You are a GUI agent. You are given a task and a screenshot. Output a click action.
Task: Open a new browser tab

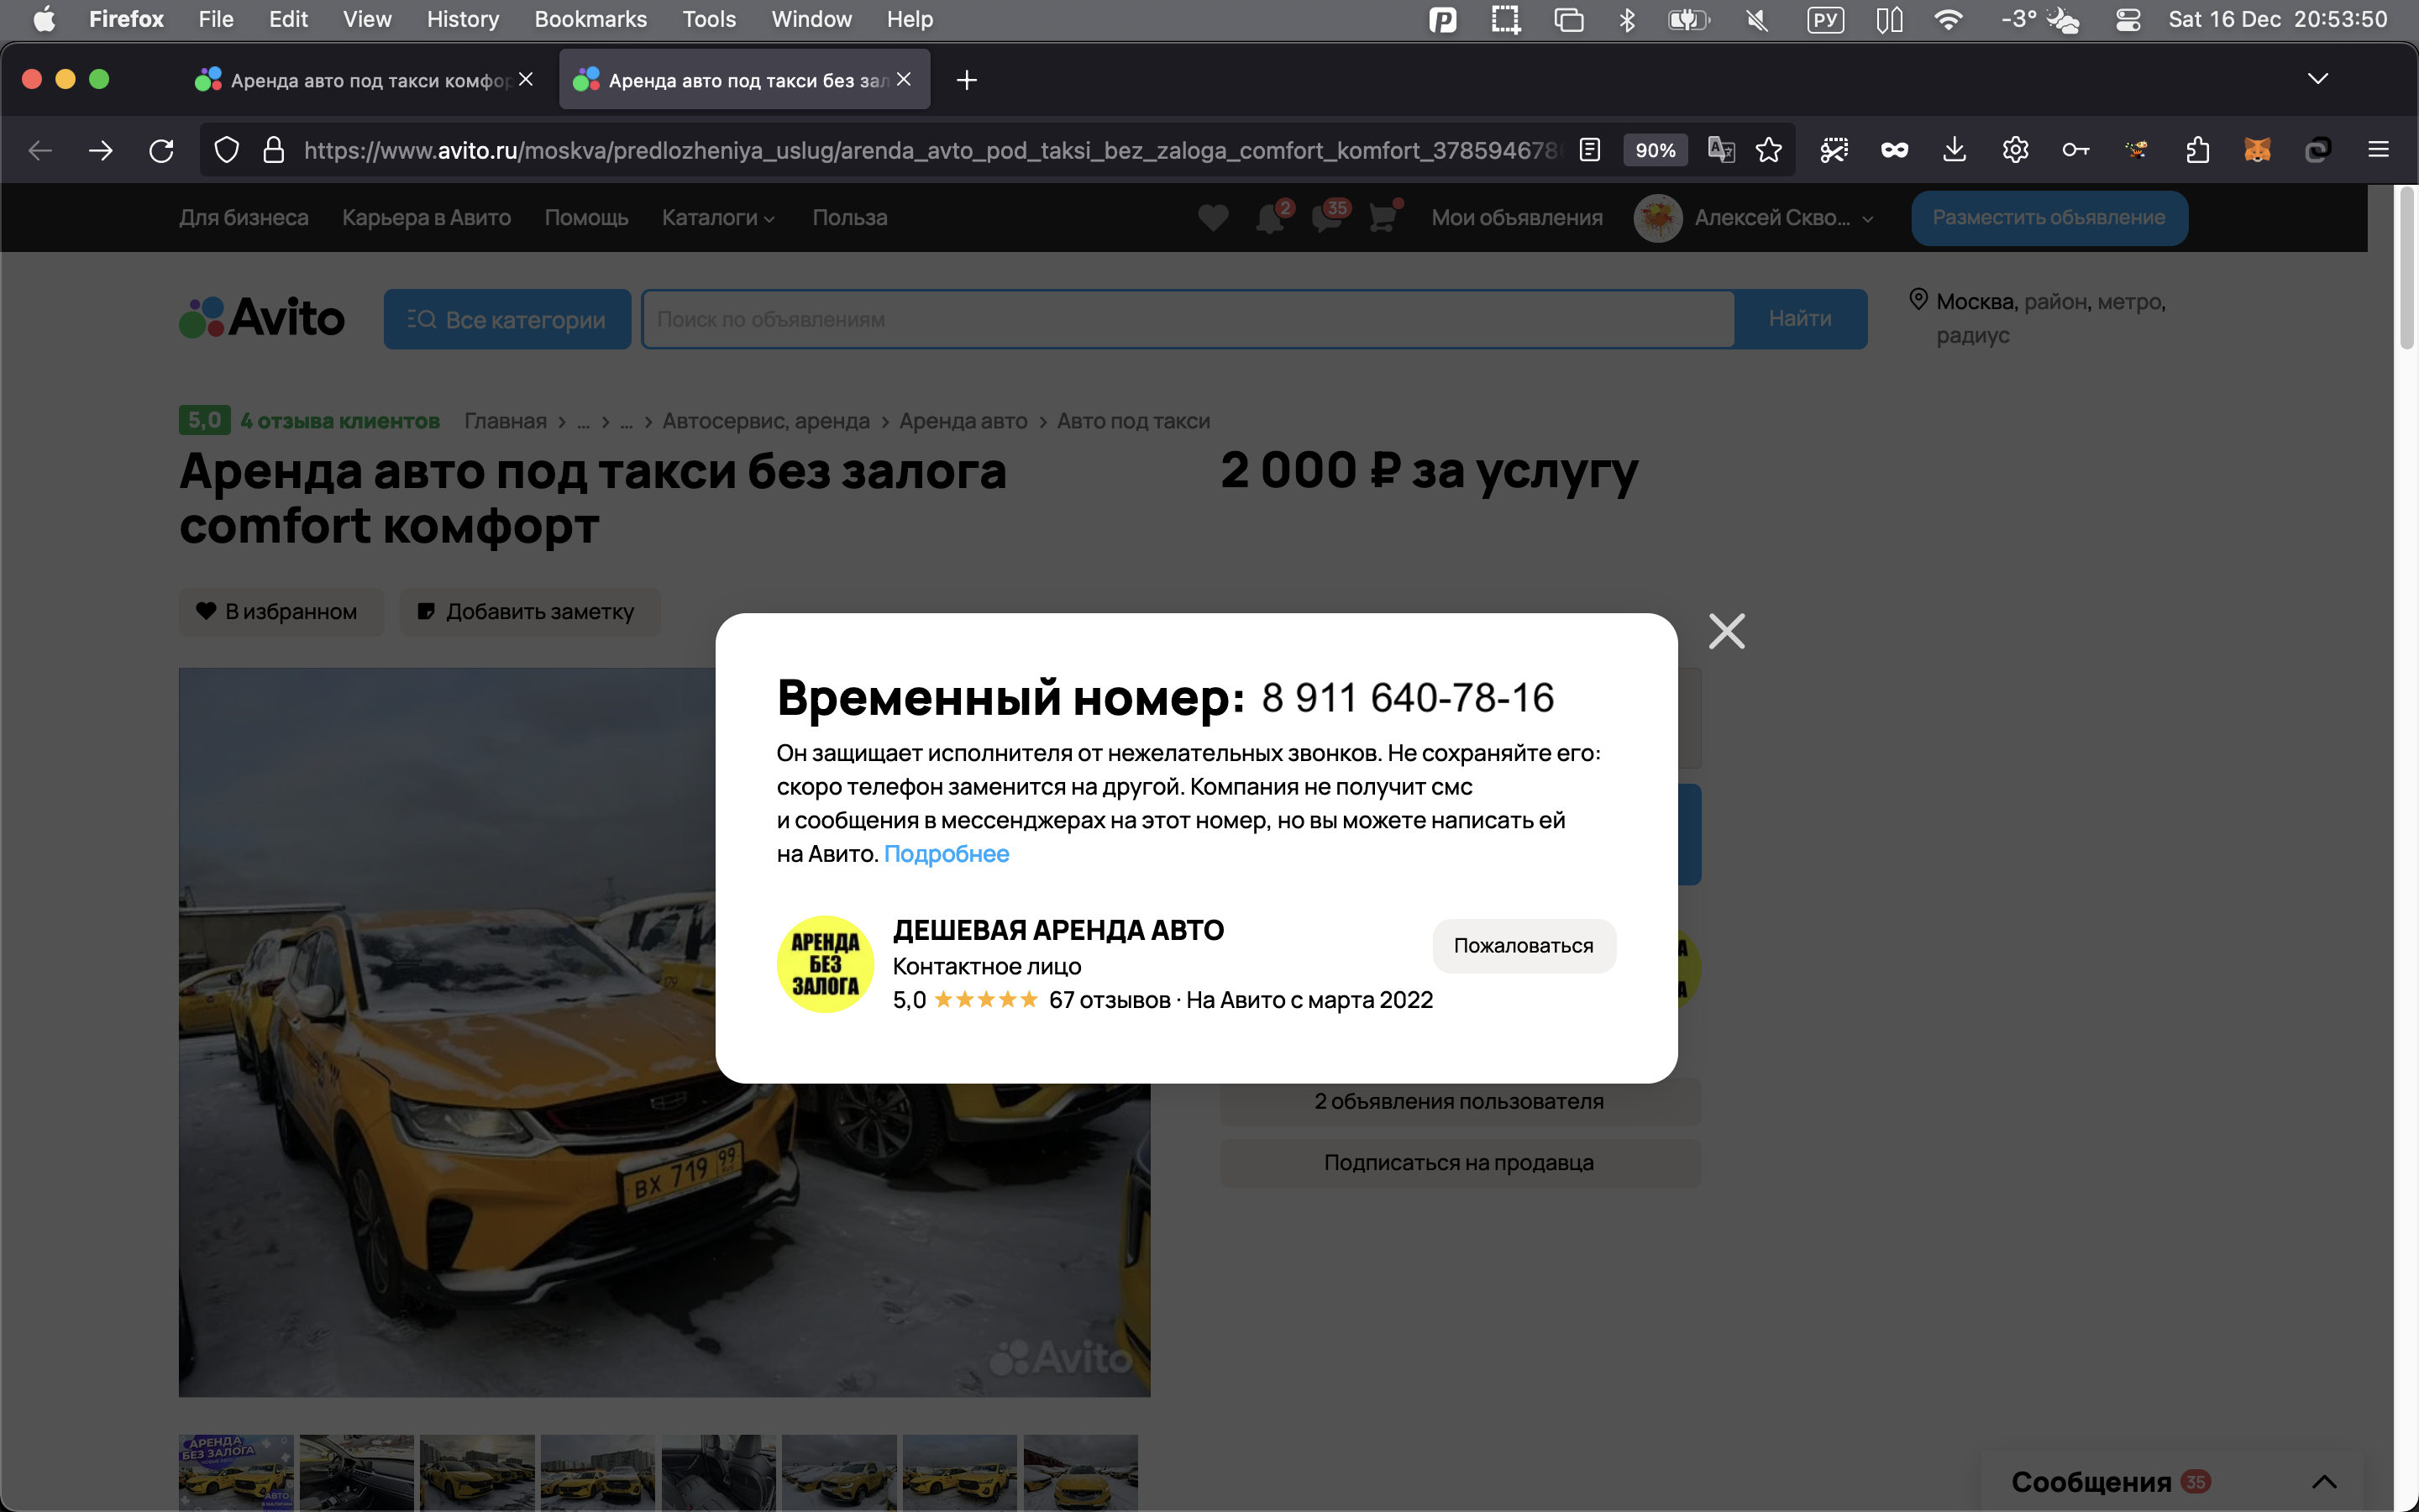(967, 80)
